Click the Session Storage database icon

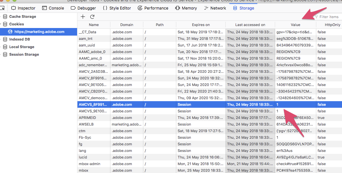[5, 55]
